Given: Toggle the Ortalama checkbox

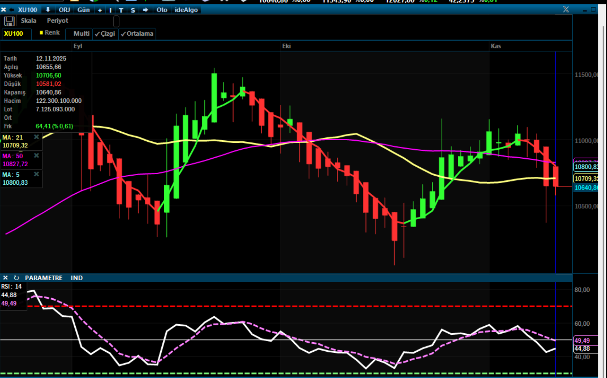Looking at the screenshot, I should [x=137, y=34].
